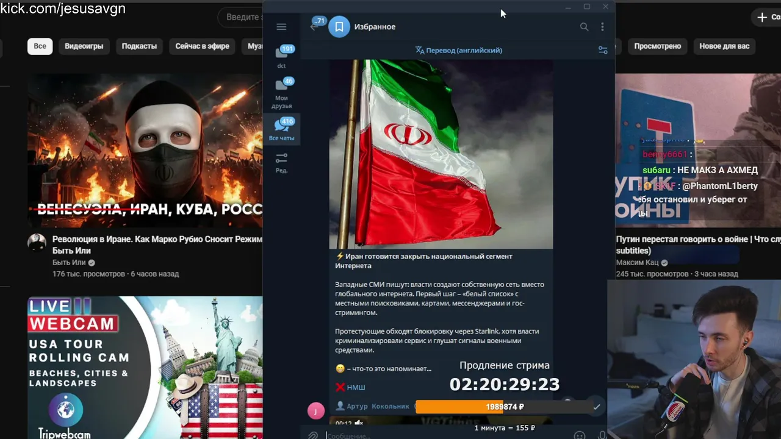Open Ред. folder edit option

(282, 163)
